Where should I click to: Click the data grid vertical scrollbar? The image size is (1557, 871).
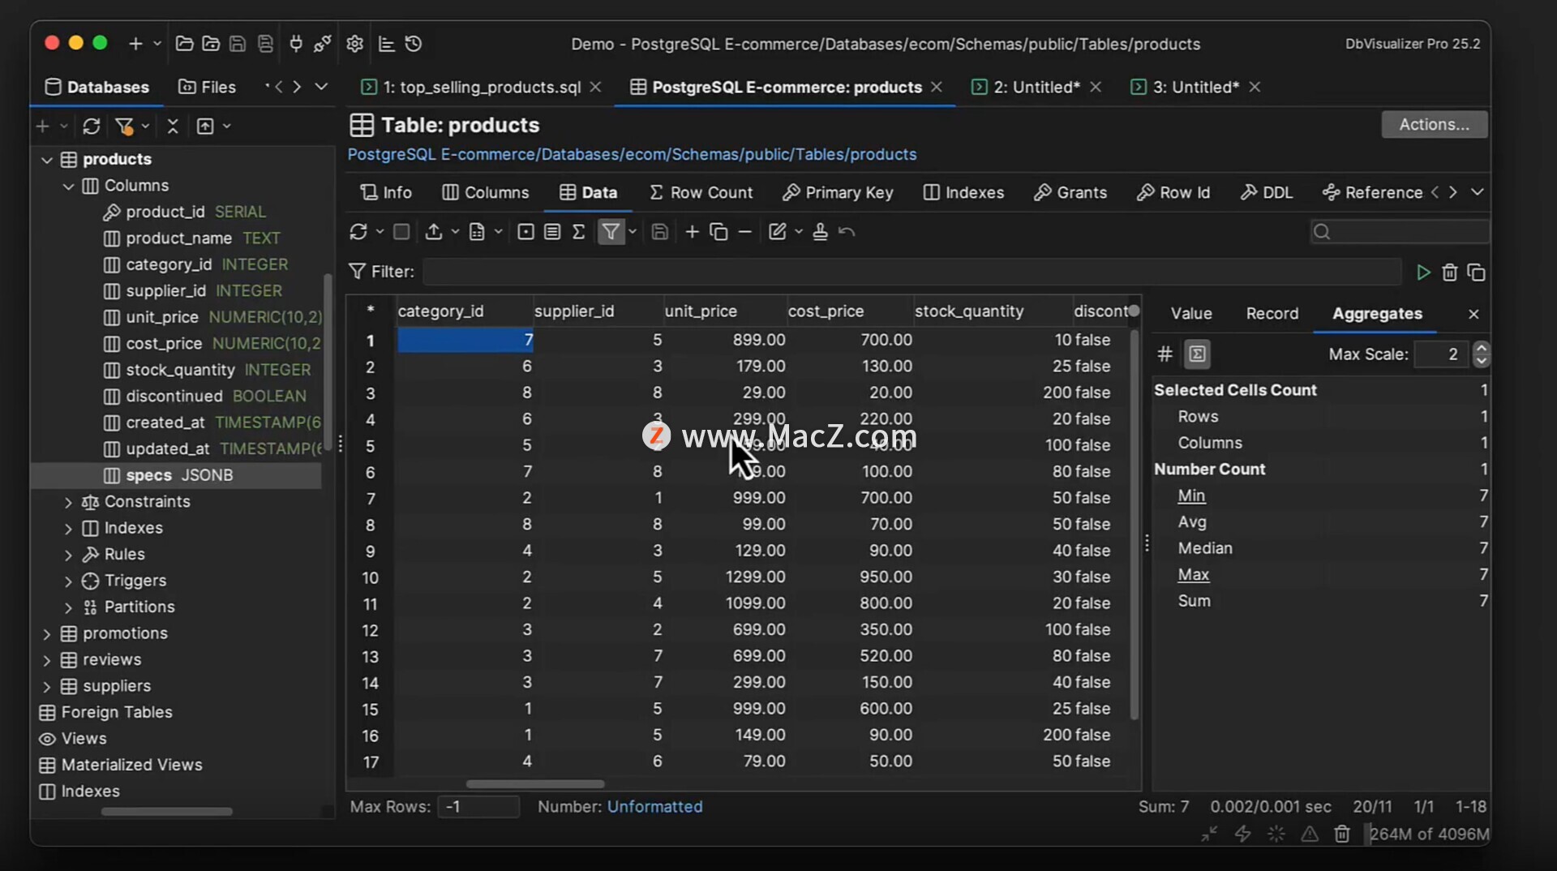click(x=1134, y=524)
